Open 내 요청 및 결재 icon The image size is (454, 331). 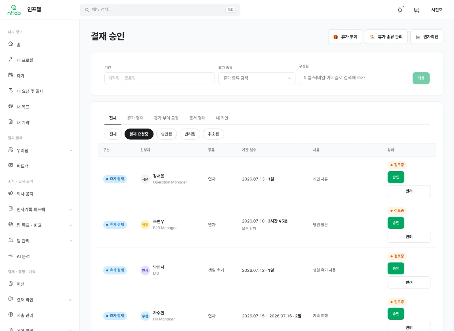(x=11, y=90)
